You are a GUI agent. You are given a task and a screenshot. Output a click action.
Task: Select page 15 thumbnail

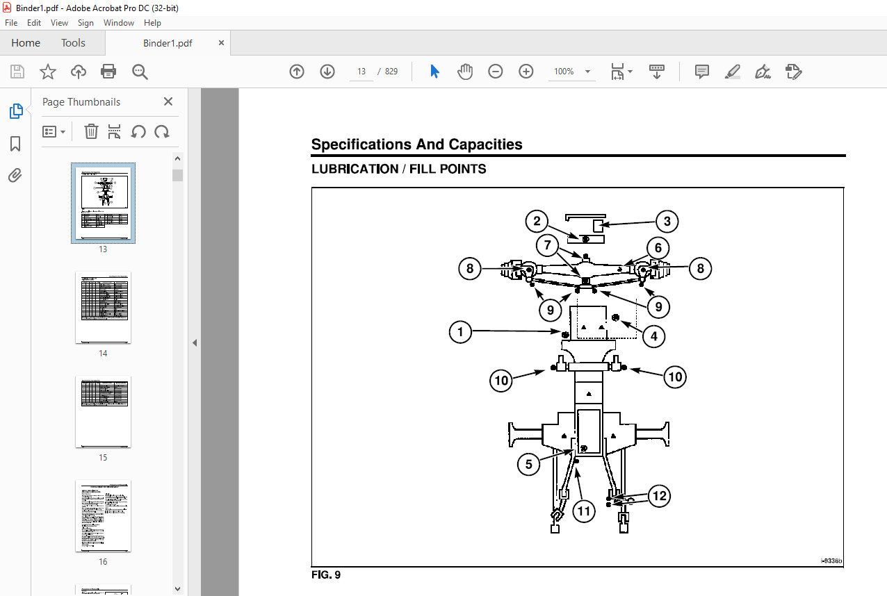103,411
